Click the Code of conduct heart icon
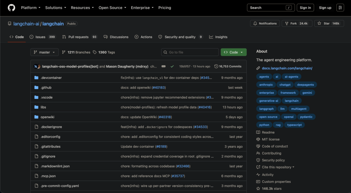 click(x=258, y=146)
